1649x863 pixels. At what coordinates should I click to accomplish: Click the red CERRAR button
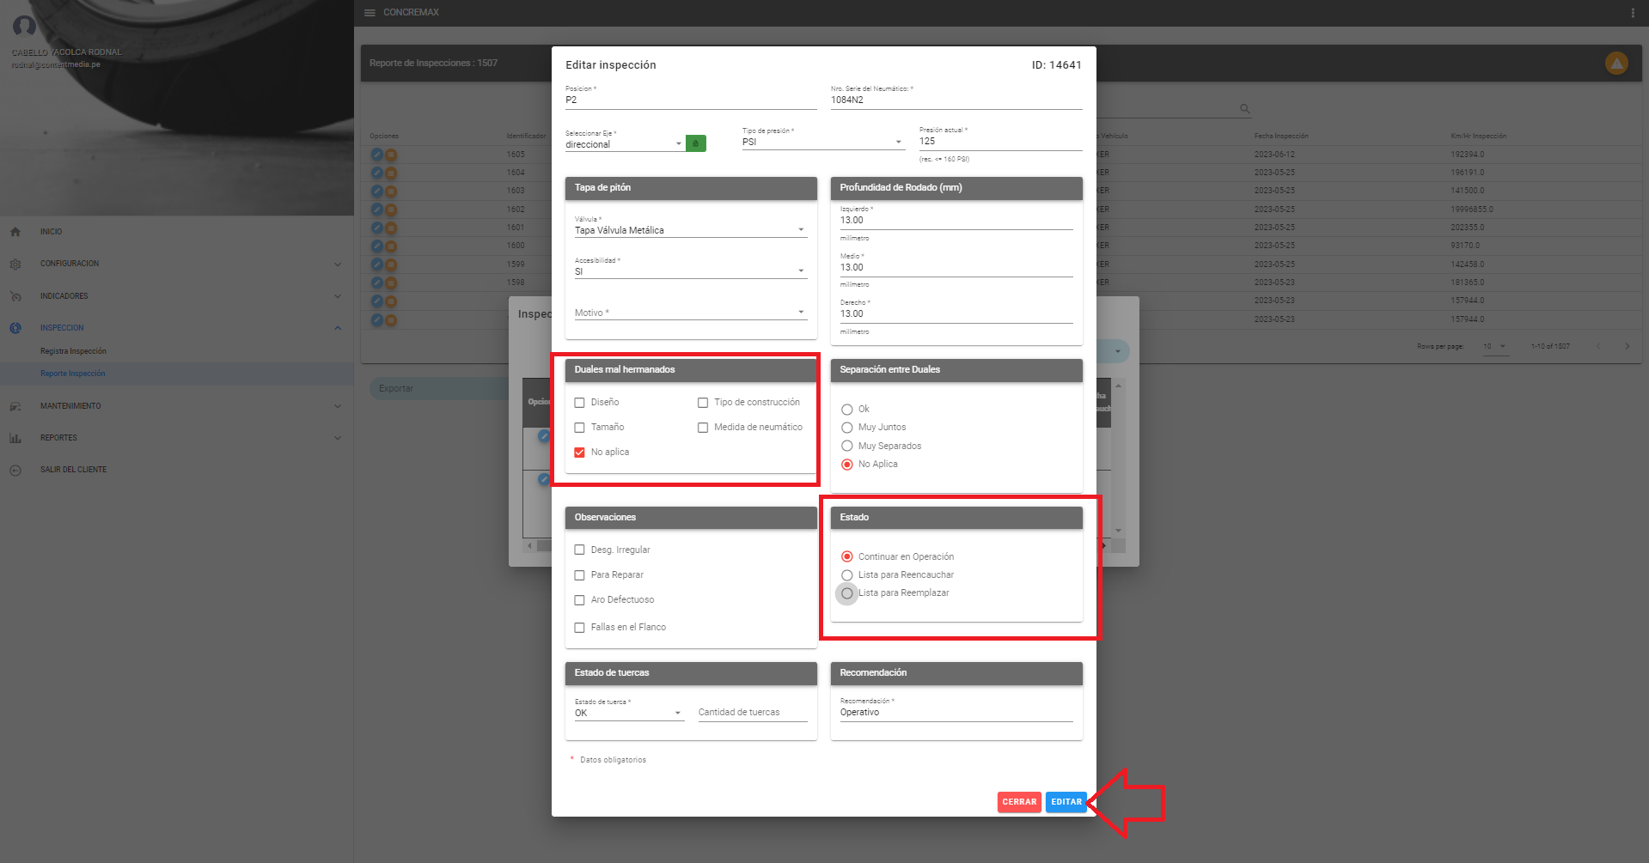1019,802
